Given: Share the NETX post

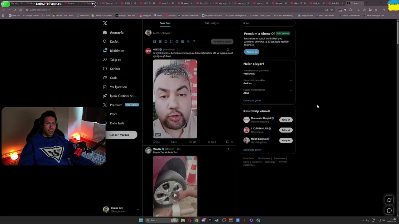Looking at the screenshot, I should pyautogui.click(x=232, y=142).
